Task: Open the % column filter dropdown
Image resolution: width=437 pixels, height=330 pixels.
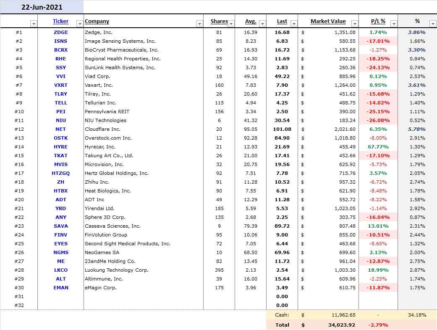Action: pyautogui.click(x=433, y=23)
